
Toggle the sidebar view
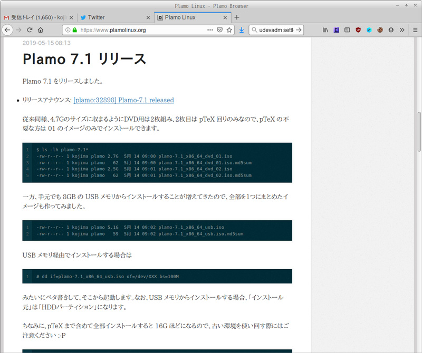347,30
